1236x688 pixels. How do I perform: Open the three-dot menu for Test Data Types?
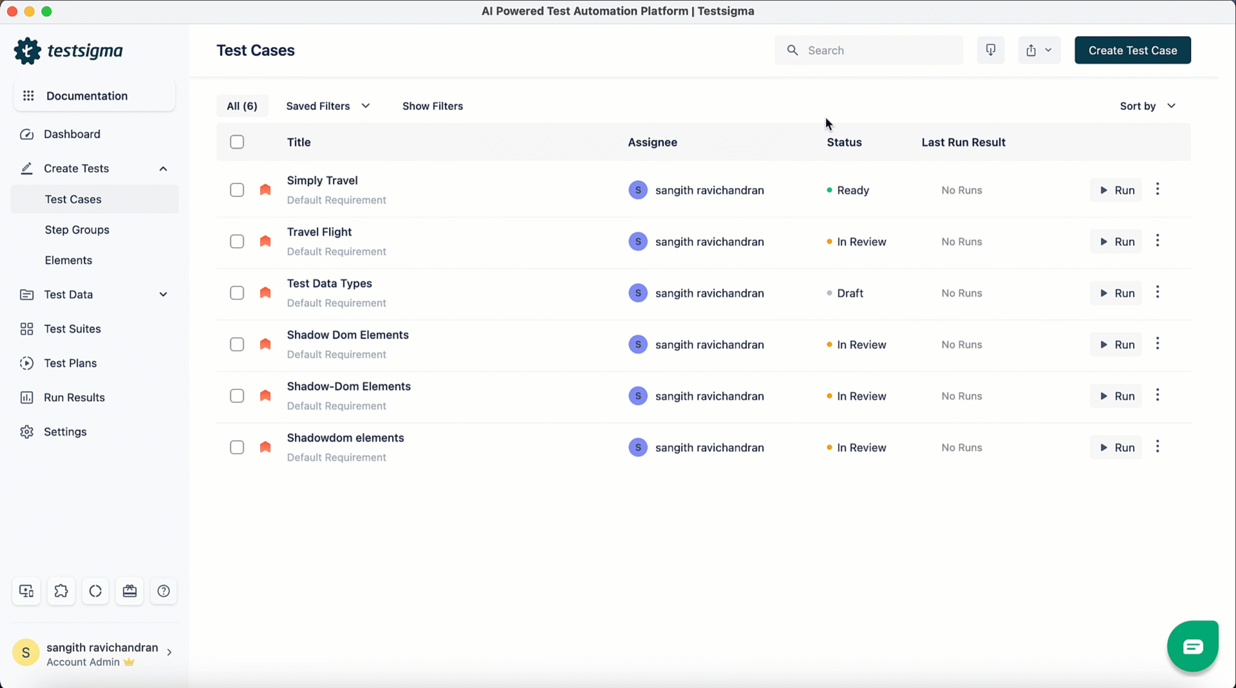click(x=1157, y=292)
